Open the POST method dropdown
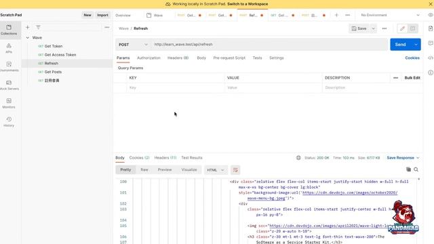 133,45
